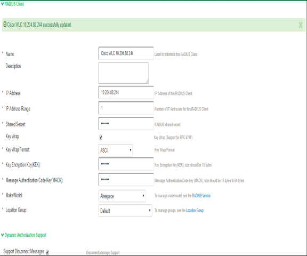The image size is (307, 256).
Task: Click the Shared Secret password field
Action: 126,123
